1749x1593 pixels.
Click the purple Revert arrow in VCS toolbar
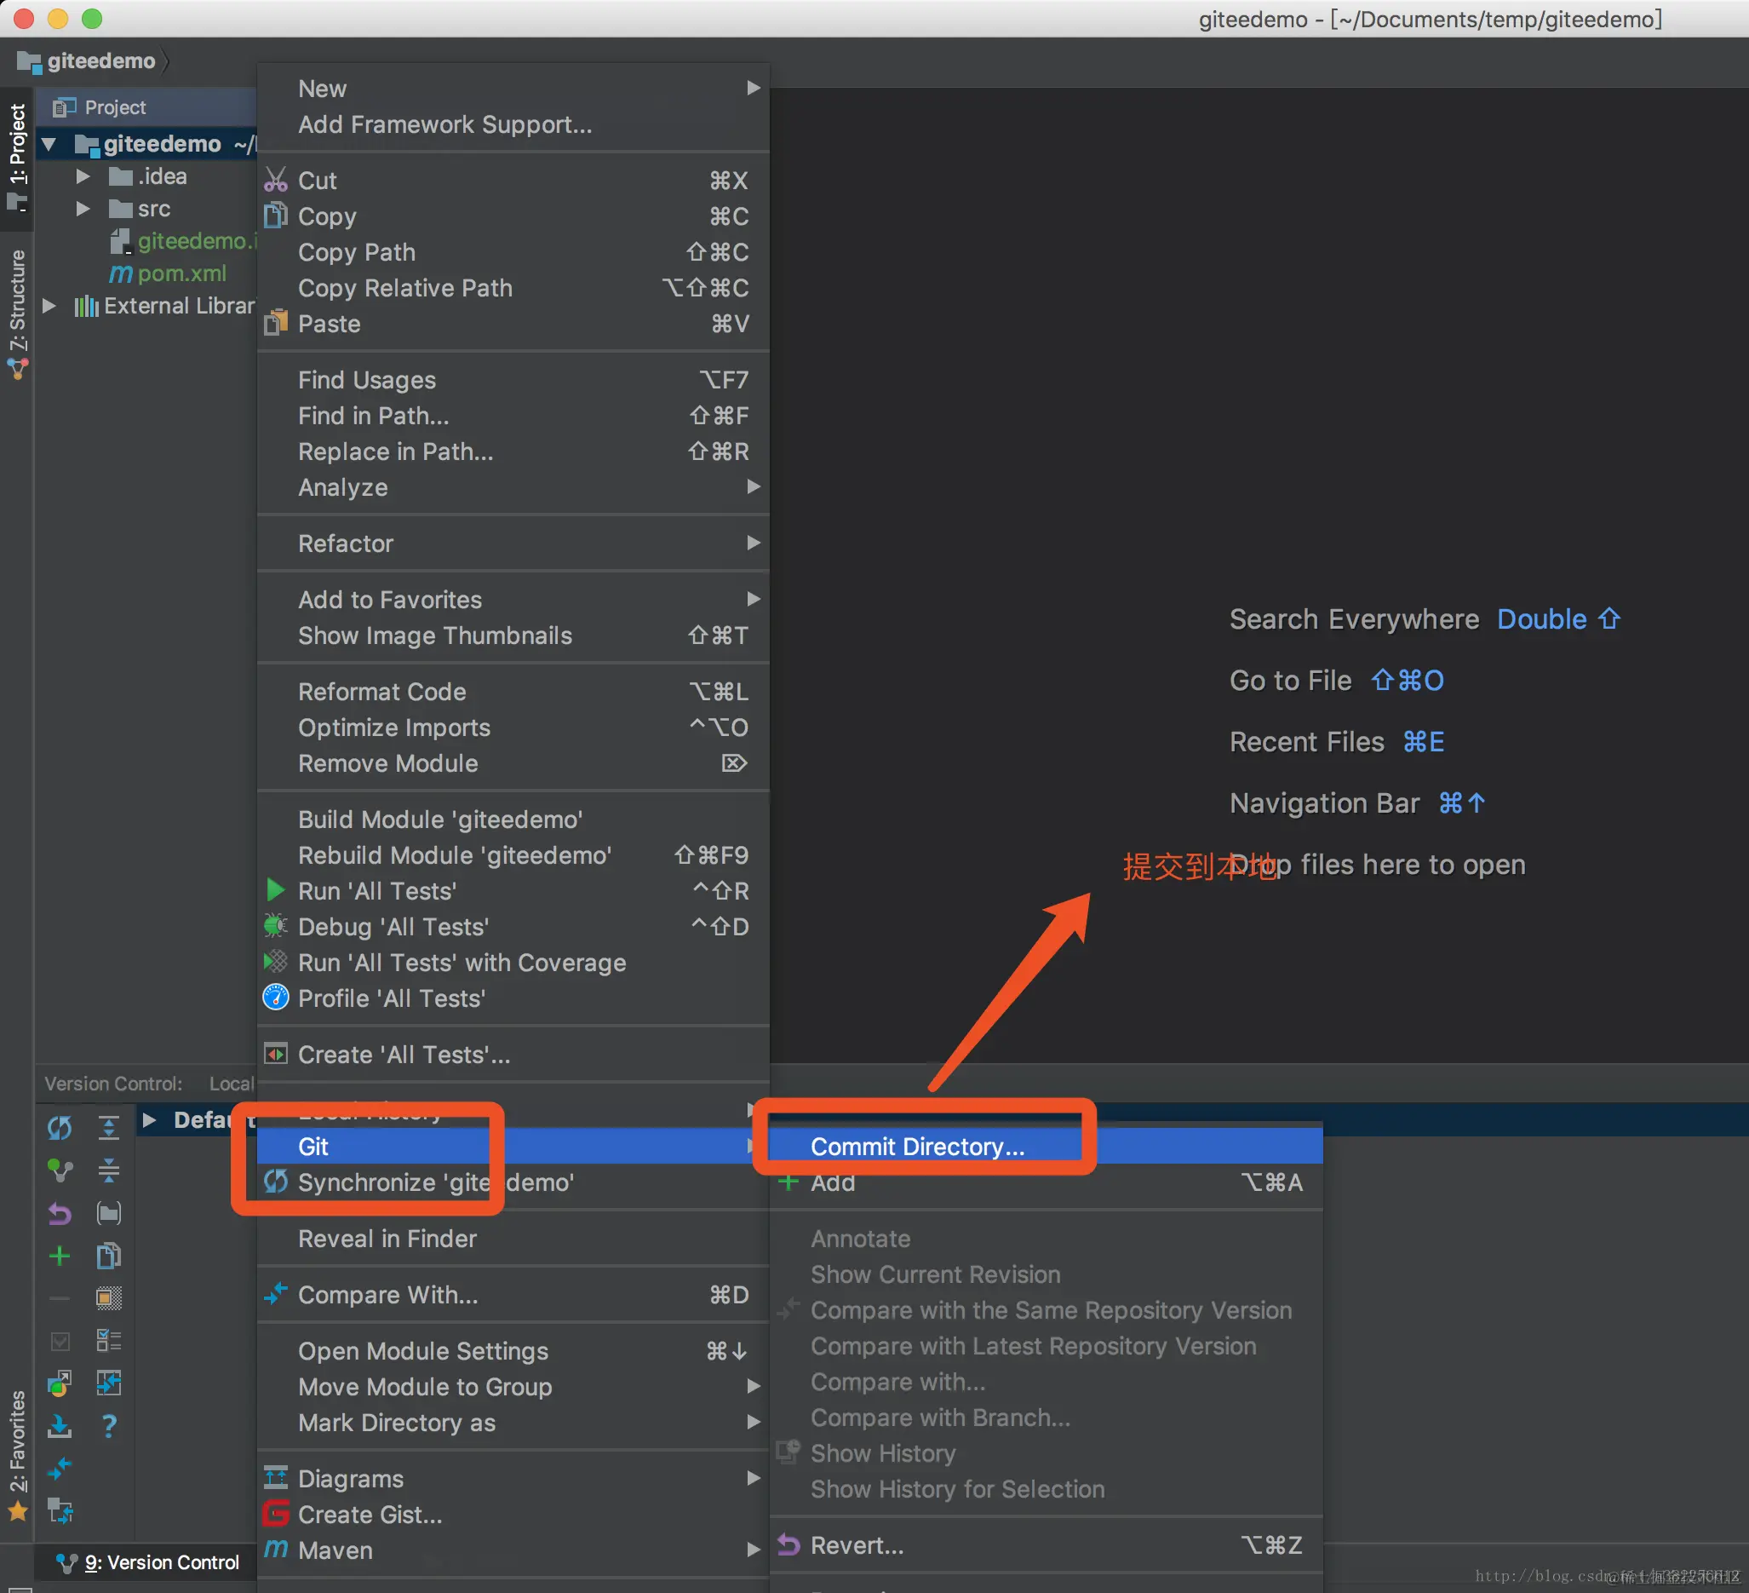(x=59, y=1213)
